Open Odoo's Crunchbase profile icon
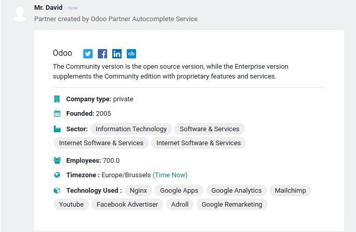The width and height of the screenshot is (356, 232). click(x=131, y=54)
